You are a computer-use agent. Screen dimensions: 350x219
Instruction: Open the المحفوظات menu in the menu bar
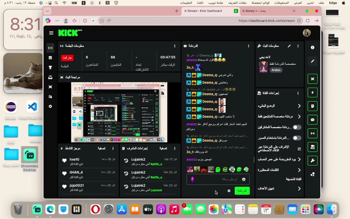point(281,3)
